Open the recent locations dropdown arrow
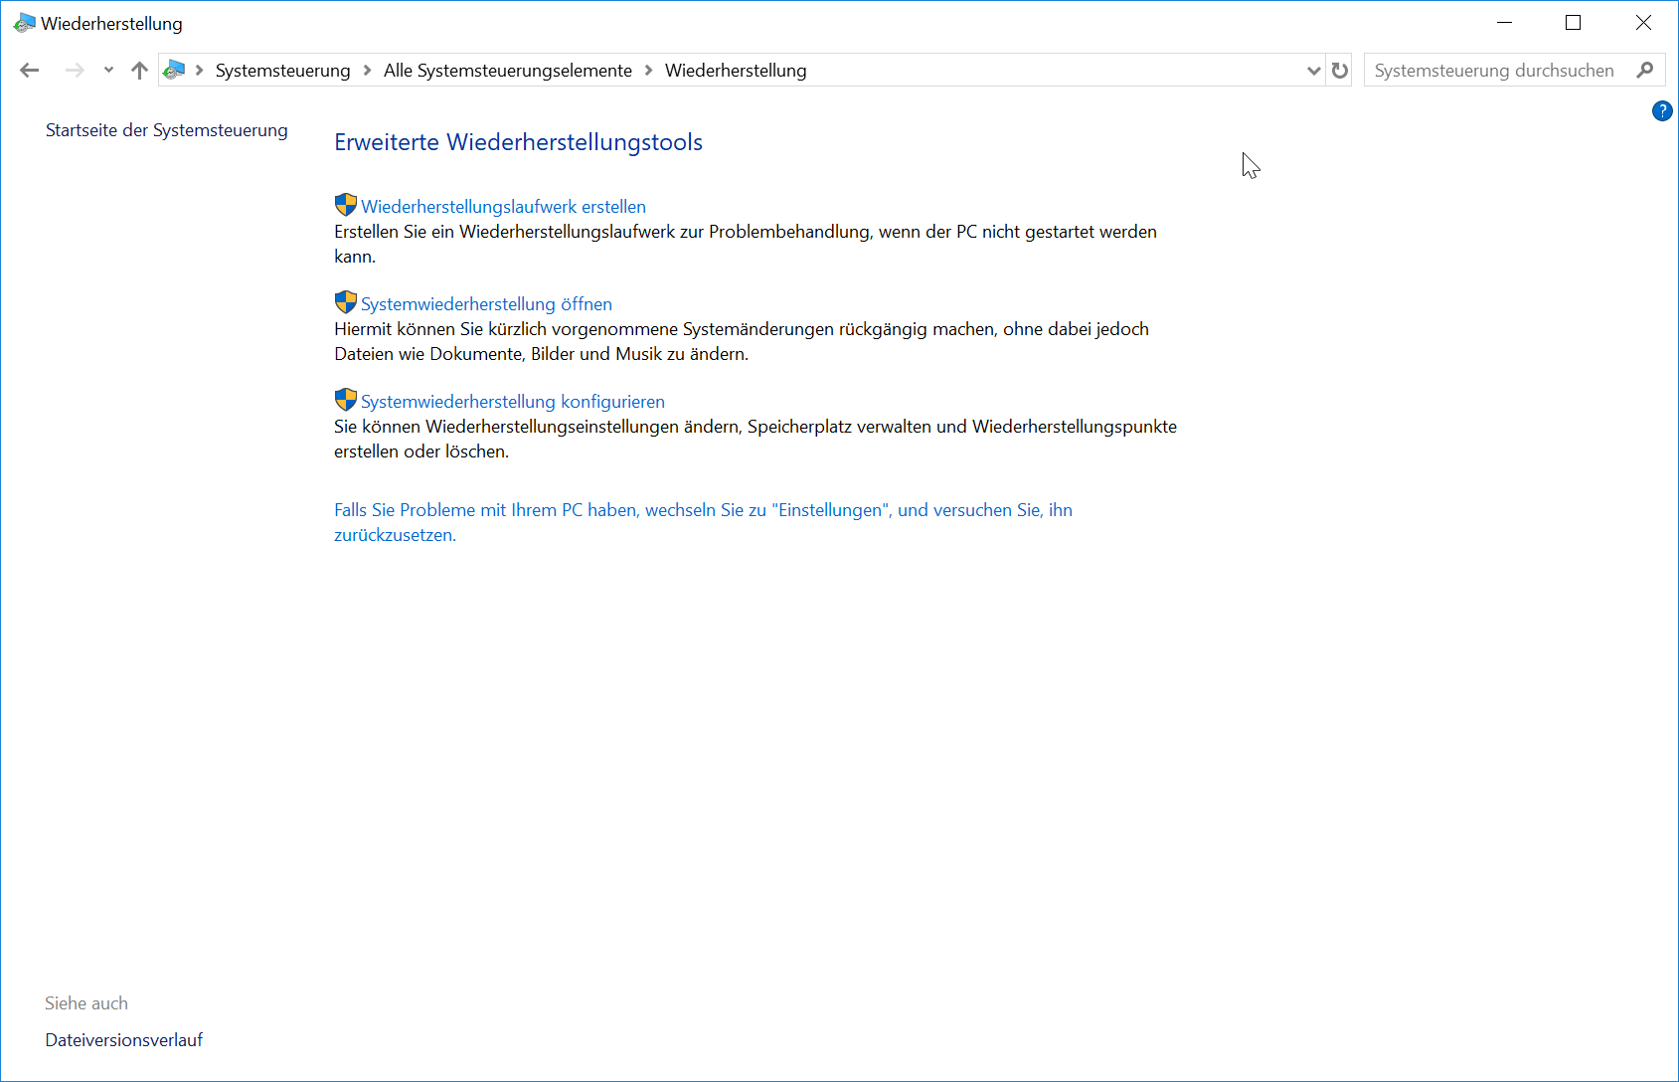Image resolution: width=1679 pixels, height=1082 pixels. click(x=108, y=70)
